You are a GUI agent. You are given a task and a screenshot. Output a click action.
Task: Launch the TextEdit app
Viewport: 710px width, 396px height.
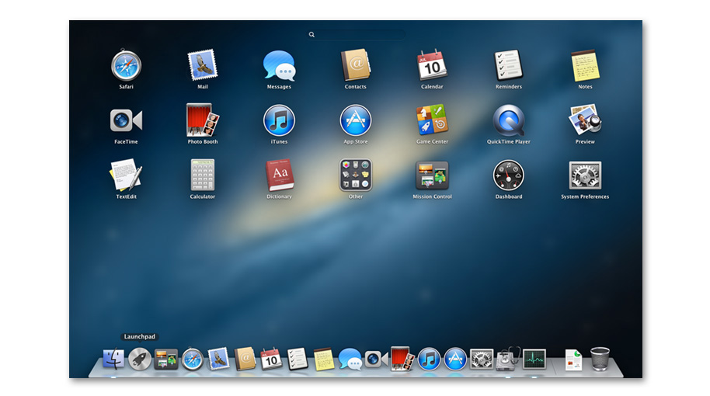(x=127, y=175)
